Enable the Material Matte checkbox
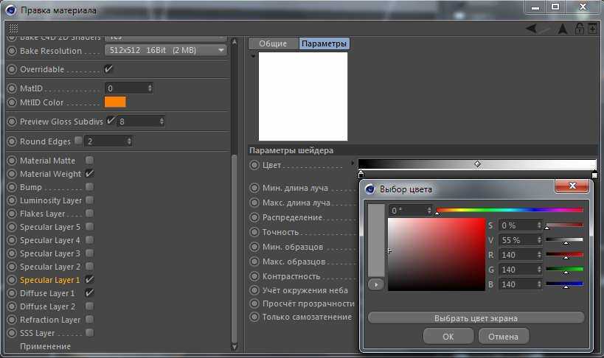 pyautogui.click(x=89, y=161)
